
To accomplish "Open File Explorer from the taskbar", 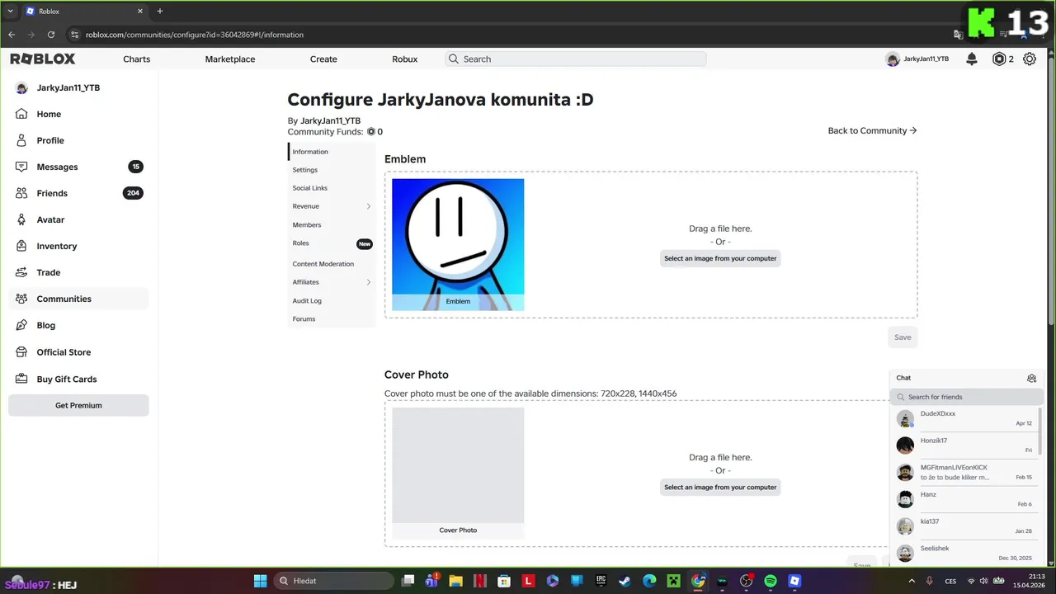I will click(455, 581).
